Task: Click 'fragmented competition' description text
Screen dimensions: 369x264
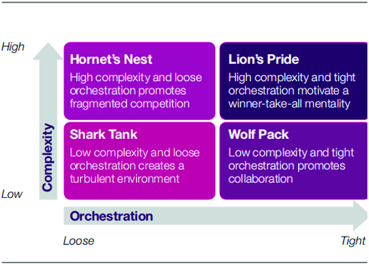Action: click(129, 104)
